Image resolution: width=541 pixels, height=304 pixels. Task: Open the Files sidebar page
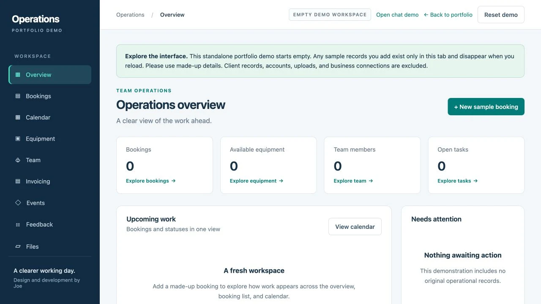tap(50, 246)
